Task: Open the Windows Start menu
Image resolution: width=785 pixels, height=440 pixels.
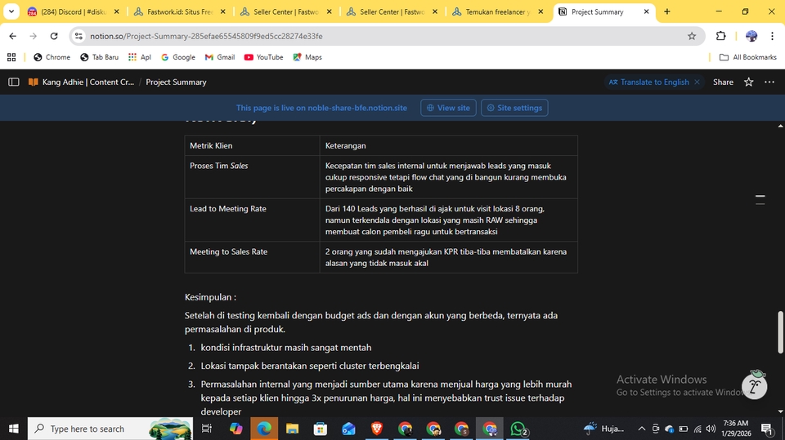Action: click(x=14, y=429)
